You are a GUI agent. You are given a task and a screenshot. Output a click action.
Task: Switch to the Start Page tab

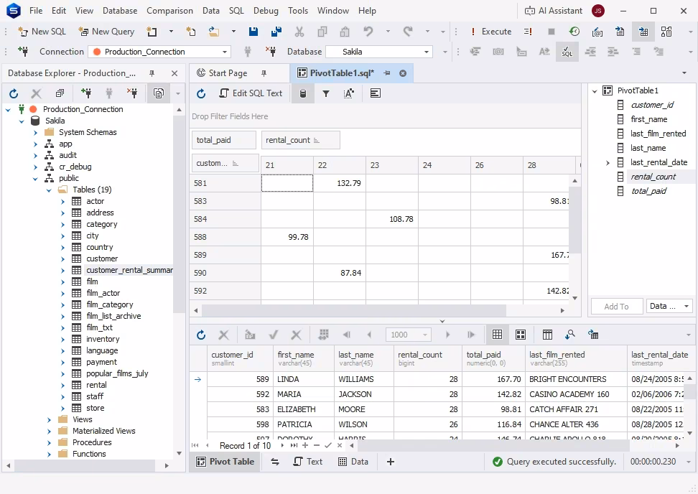[x=228, y=73]
